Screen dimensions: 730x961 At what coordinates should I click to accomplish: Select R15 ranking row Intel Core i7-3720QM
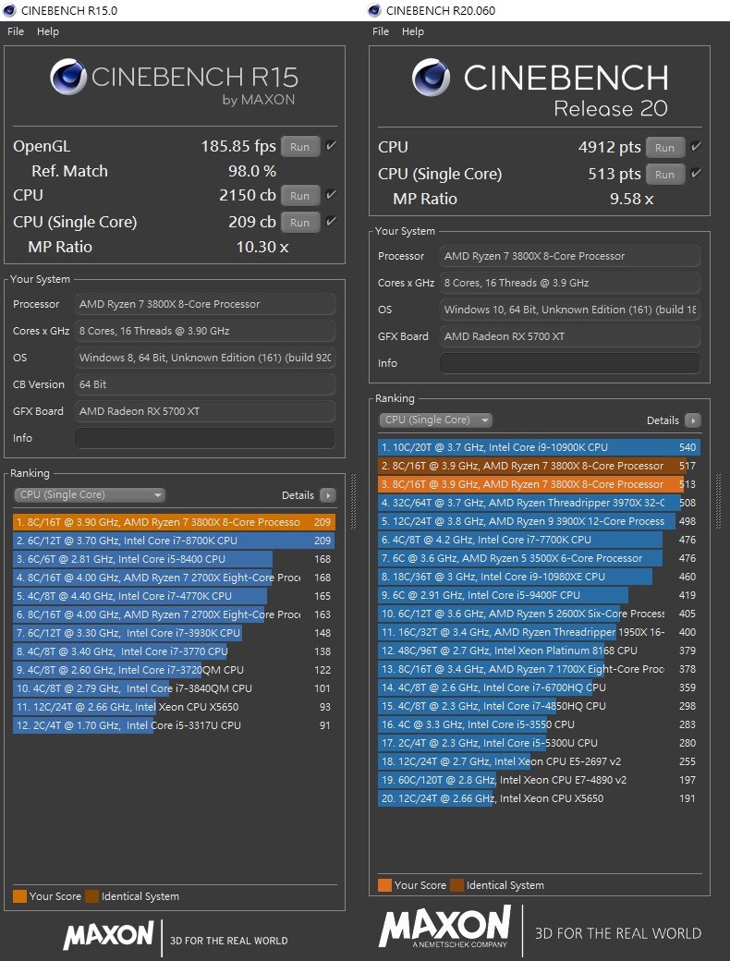(x=174, y=670)
